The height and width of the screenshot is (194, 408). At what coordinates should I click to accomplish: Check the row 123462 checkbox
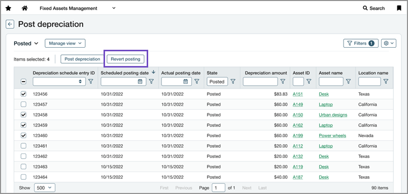[x=23, y=156]
